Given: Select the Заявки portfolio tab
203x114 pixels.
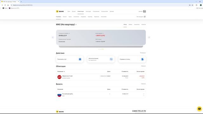Looking at the screenshot, I should 130,24.
